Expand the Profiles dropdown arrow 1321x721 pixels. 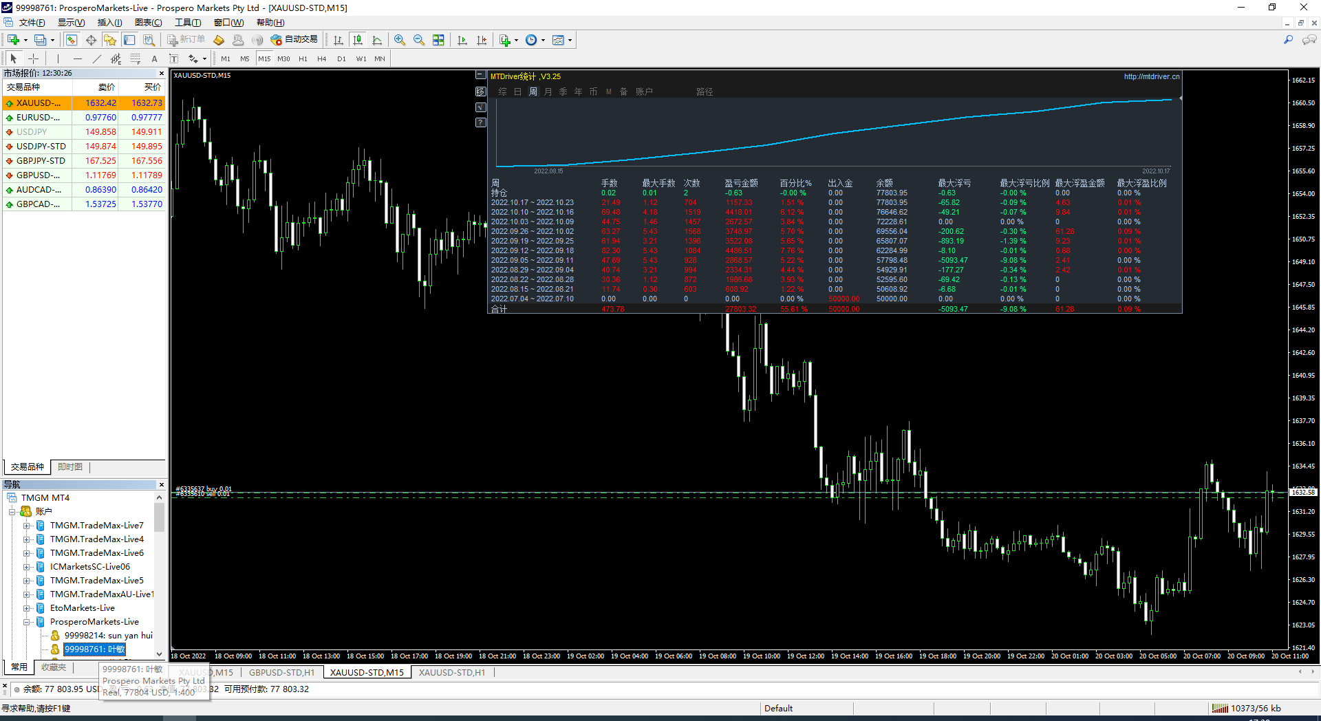52,40
